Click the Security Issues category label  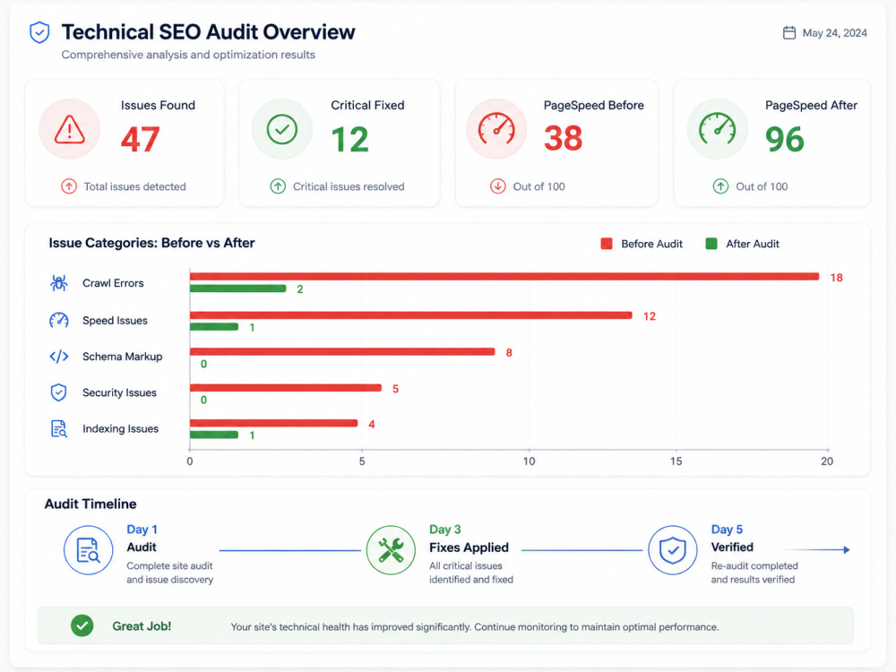119,392
